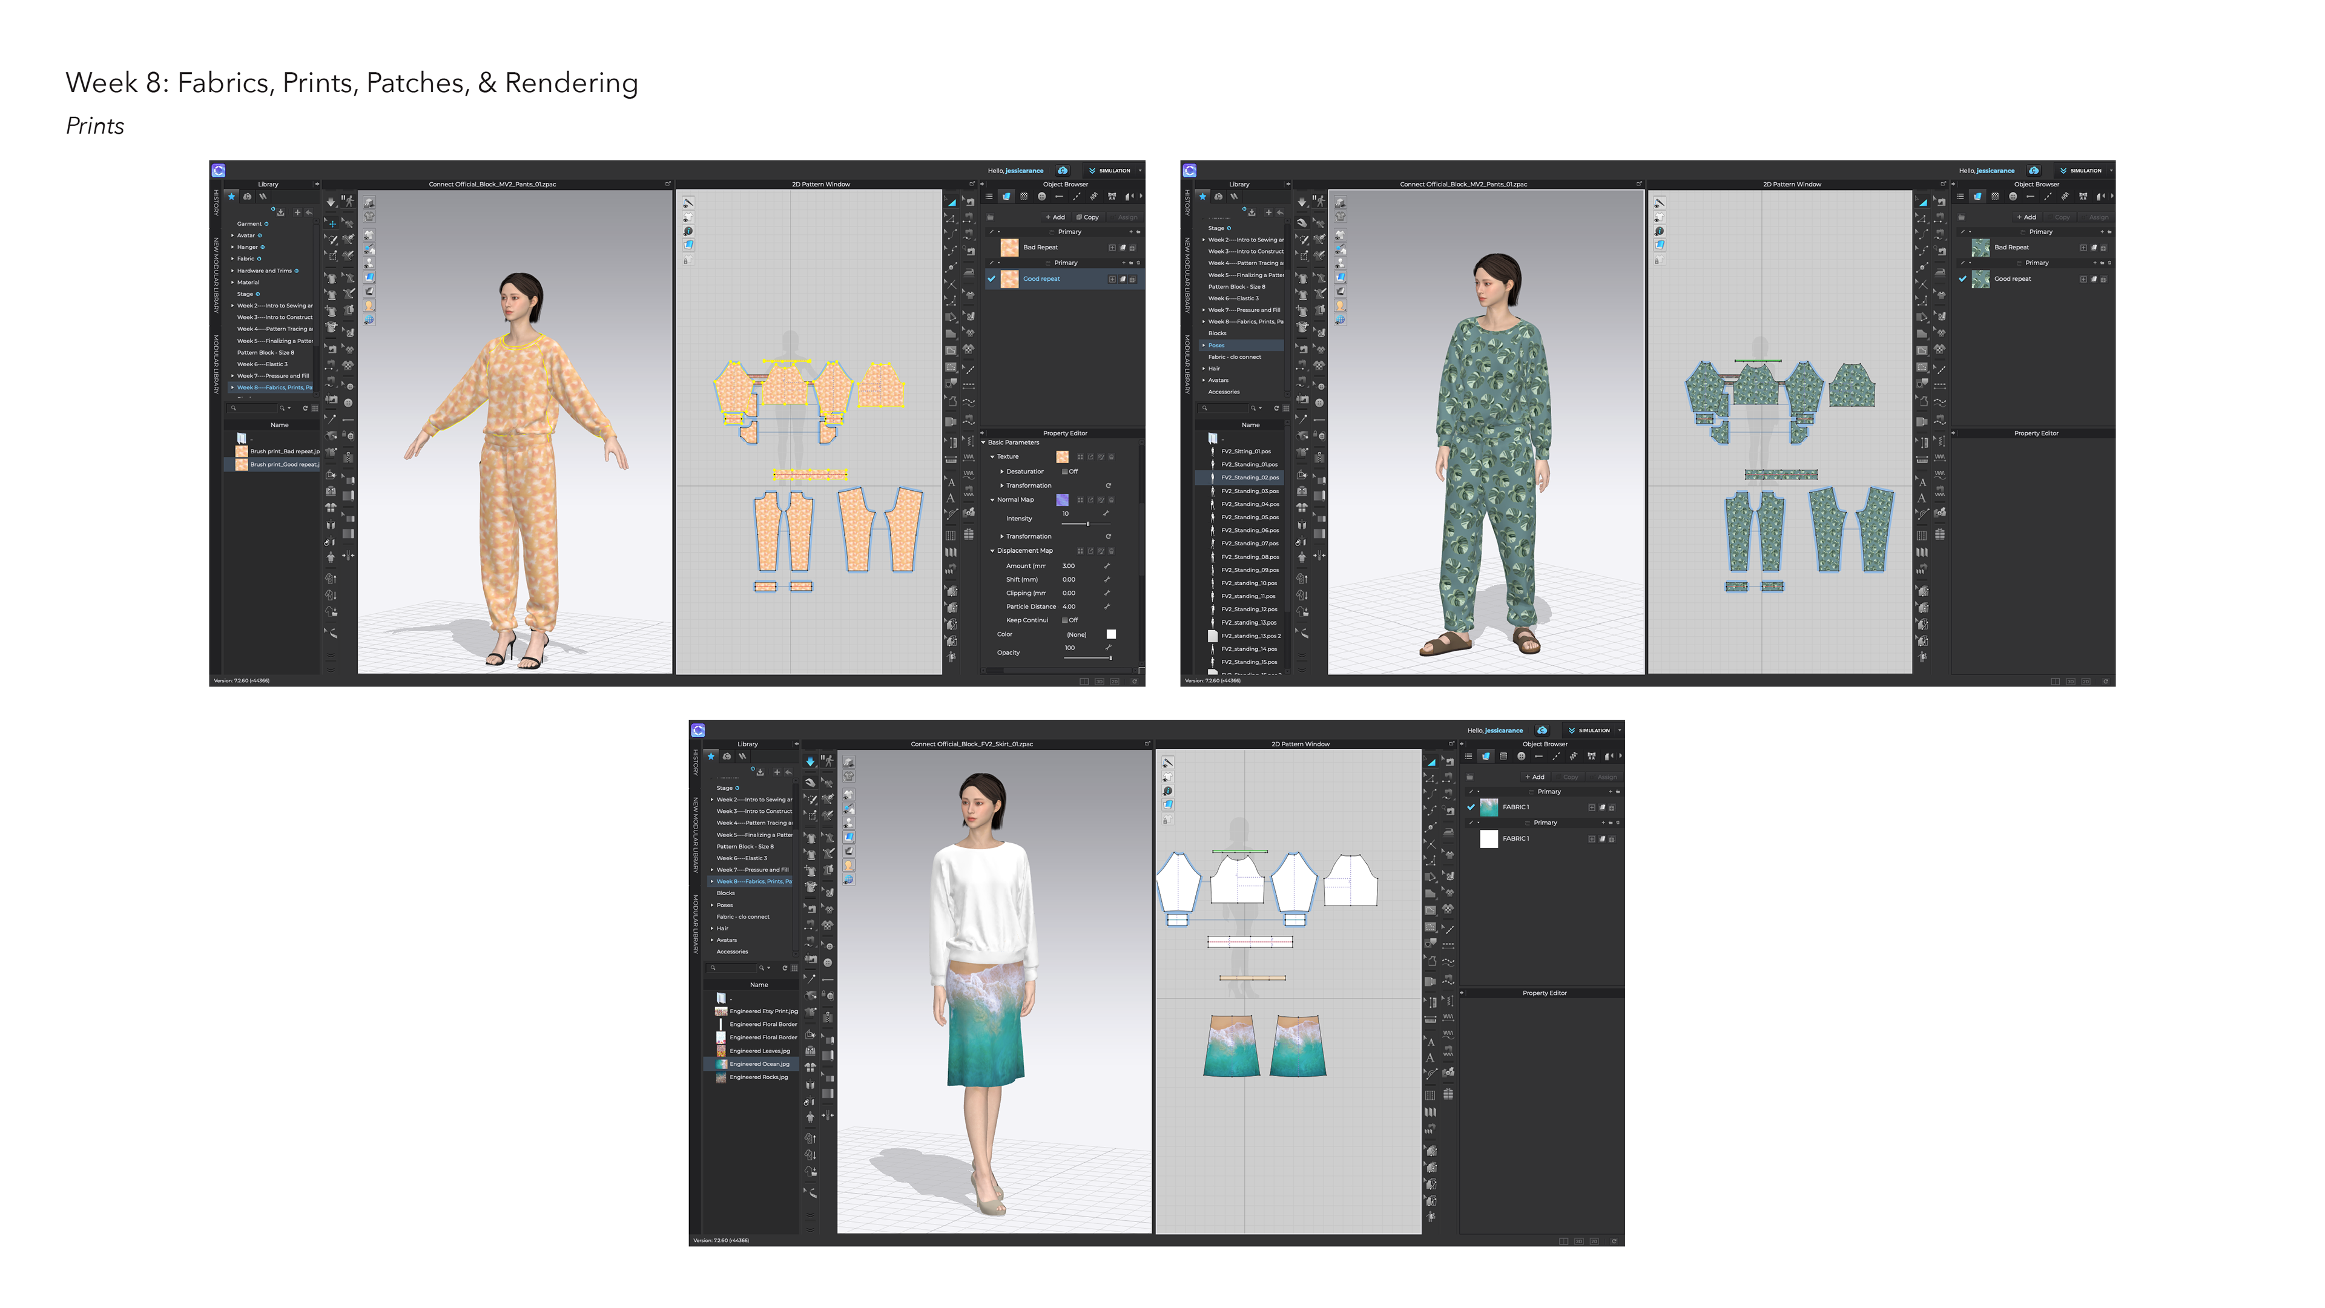Collapse the Displacement Map section
Viewport: 2325px width, 1308px height.
[x=992, y=550]
